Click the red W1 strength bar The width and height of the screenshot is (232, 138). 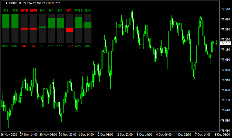point(70,30)
